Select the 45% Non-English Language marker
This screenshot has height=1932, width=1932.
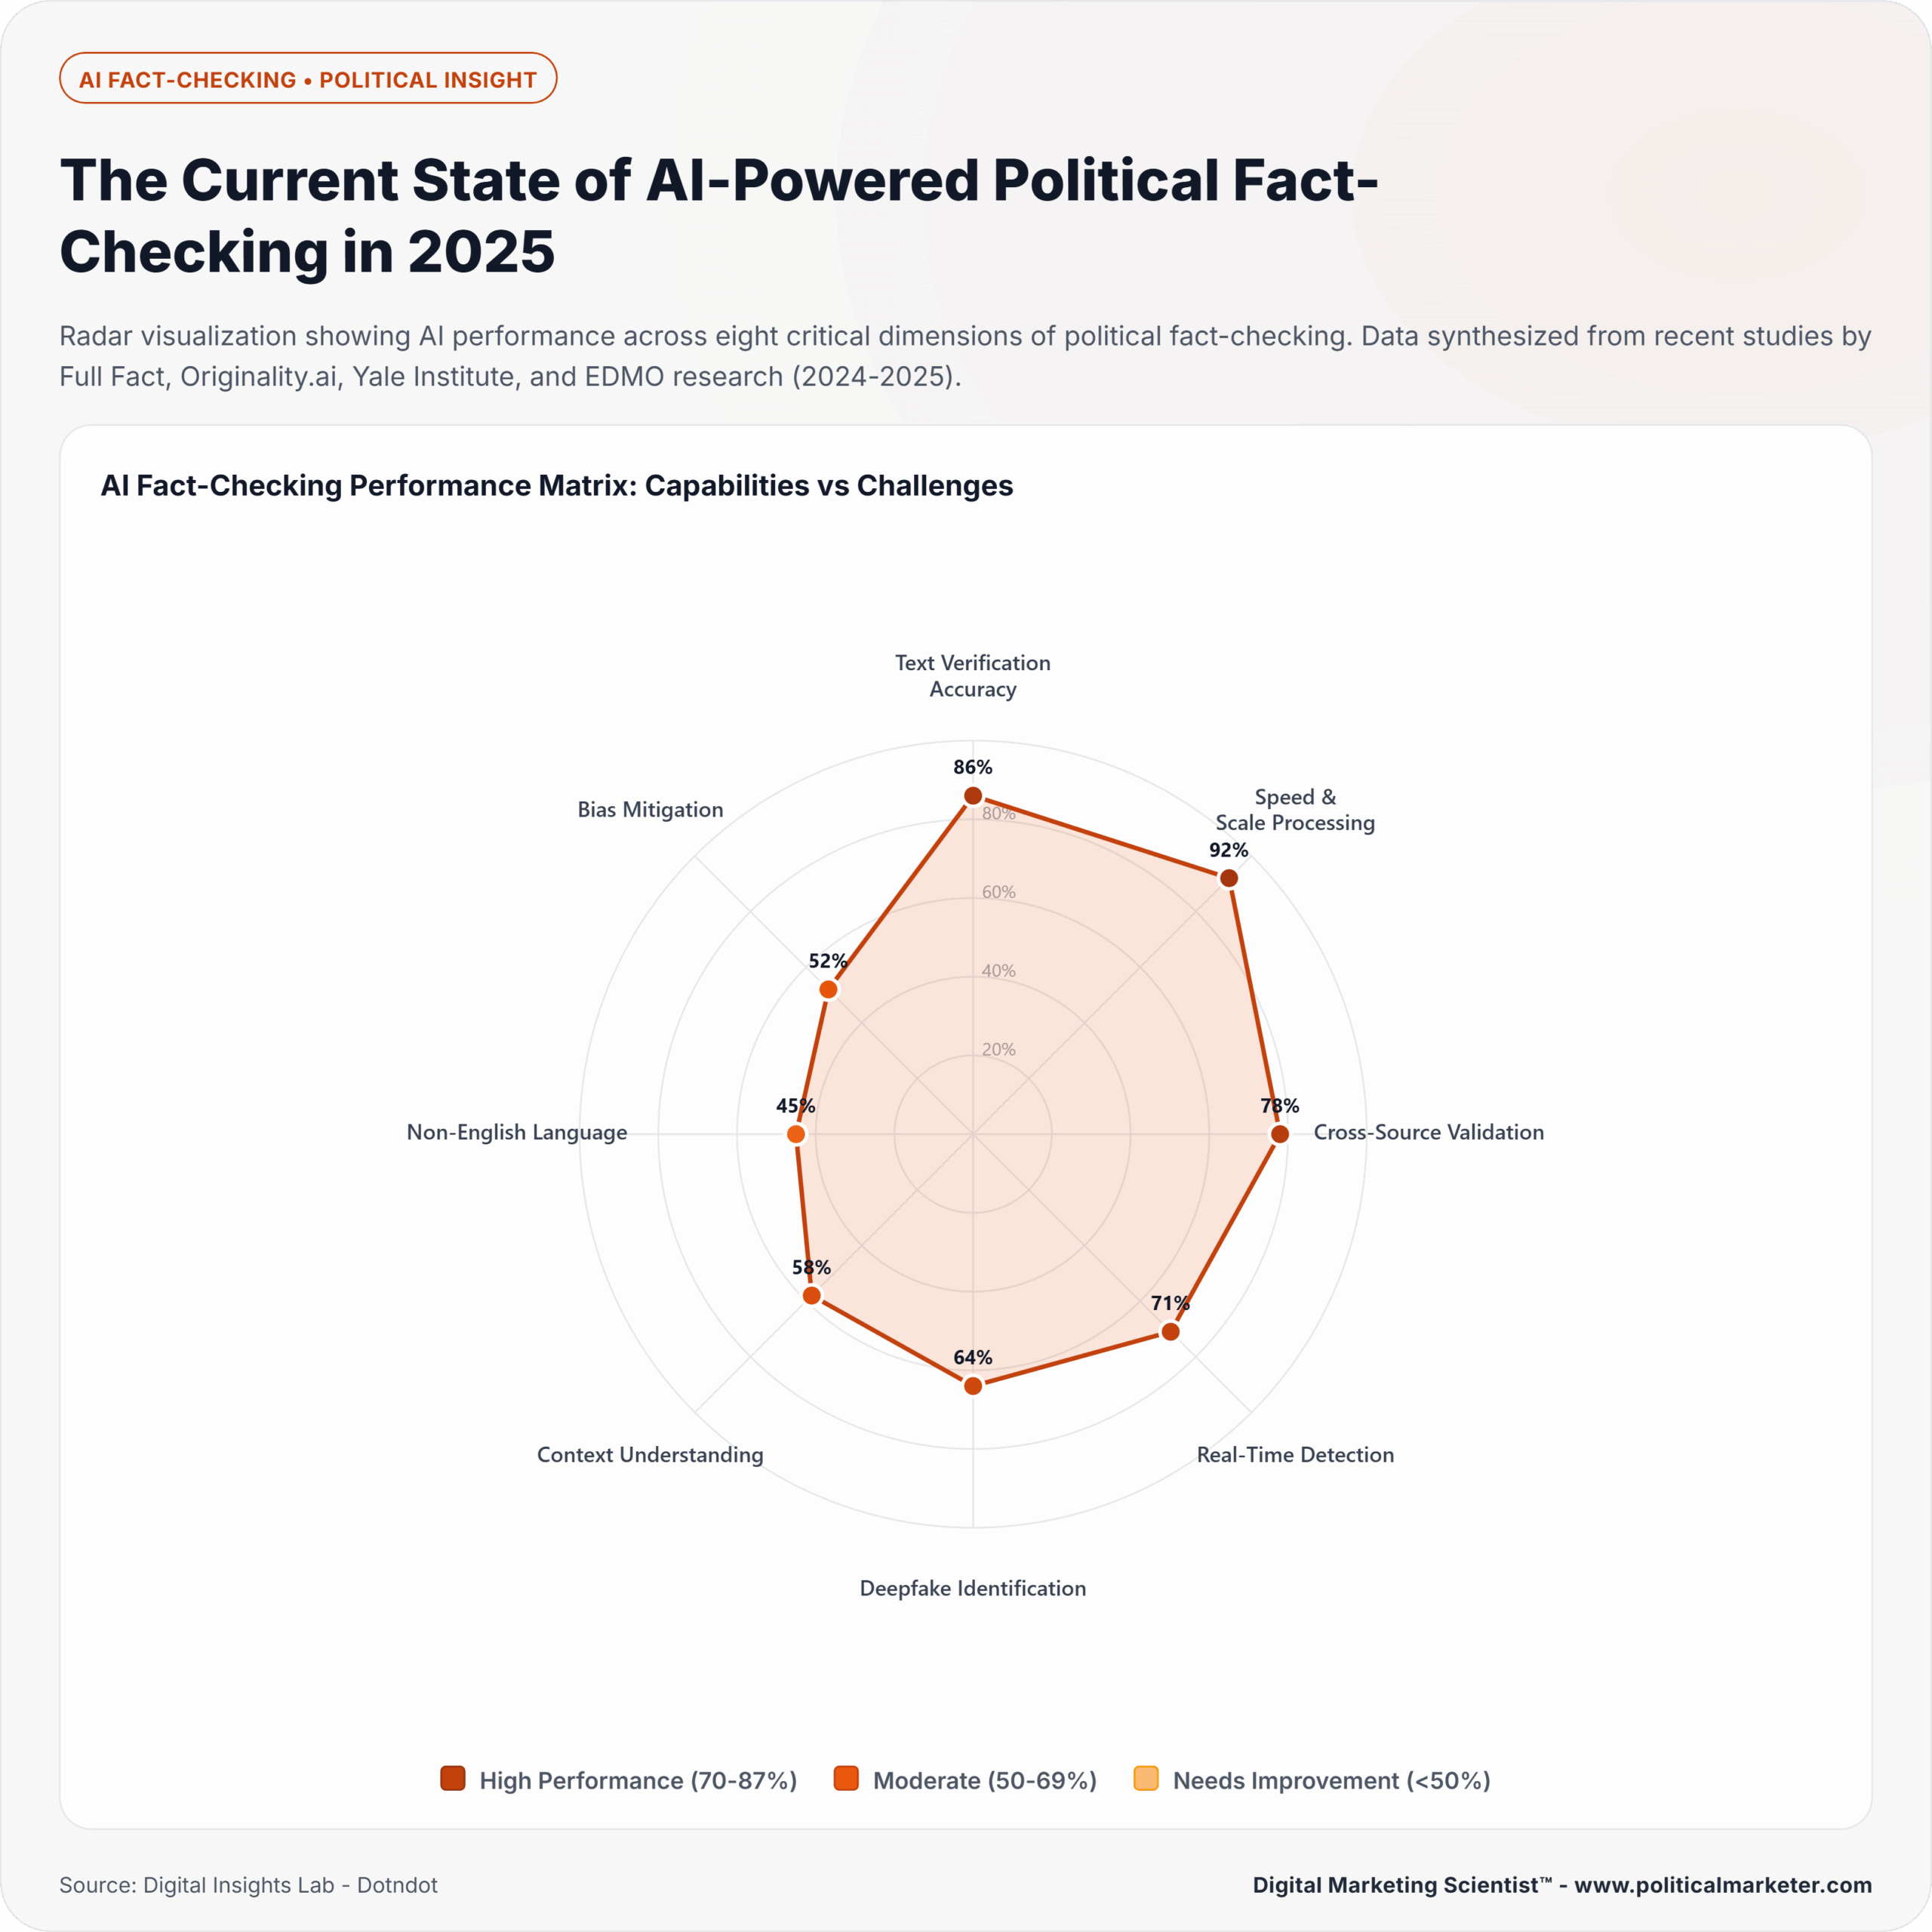tap(796, 1133)
